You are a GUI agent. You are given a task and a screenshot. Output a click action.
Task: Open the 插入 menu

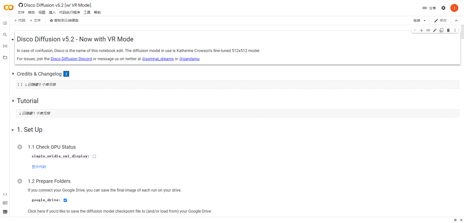[52, 12]
